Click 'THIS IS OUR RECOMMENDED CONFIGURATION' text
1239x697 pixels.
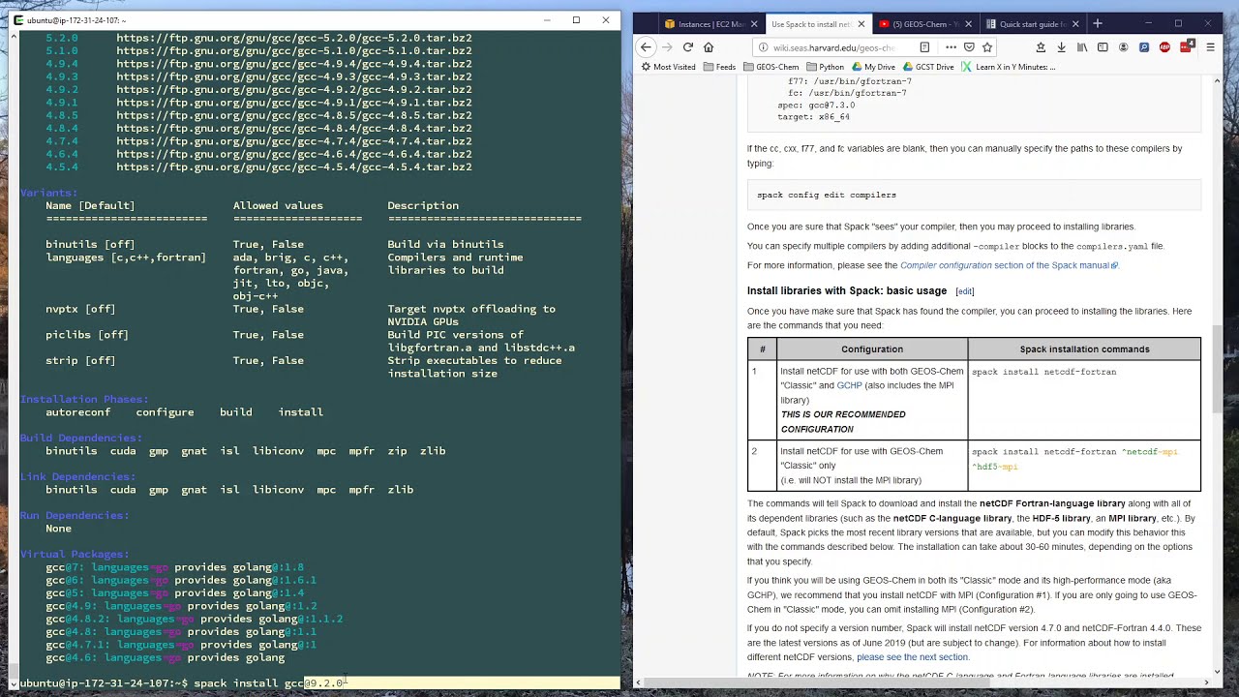pyautogui.click(x=843, y=421)
